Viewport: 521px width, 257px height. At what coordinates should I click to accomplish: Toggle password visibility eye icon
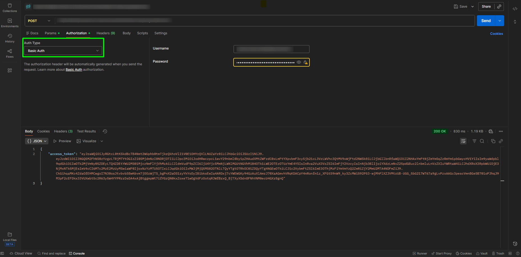coord(299,62)
